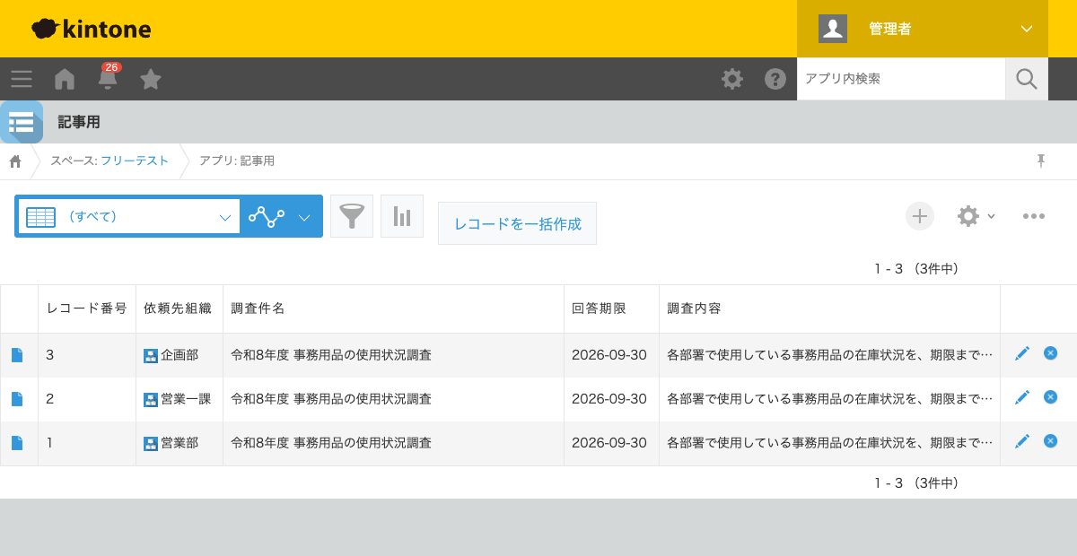Open details of record 3
The image size is (1077, 556).
tap(17, 355)
